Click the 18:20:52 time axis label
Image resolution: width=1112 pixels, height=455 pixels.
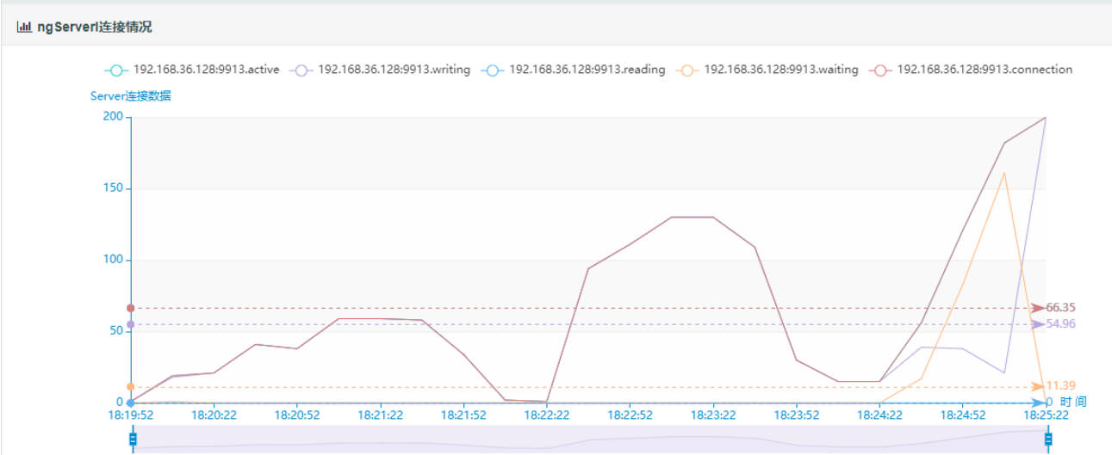[x=296, y=415]
